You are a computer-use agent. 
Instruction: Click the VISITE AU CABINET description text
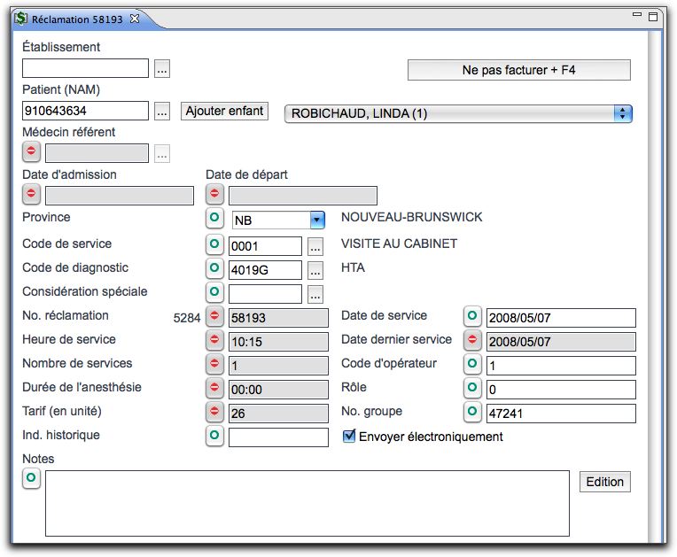[x=399, y=244]
